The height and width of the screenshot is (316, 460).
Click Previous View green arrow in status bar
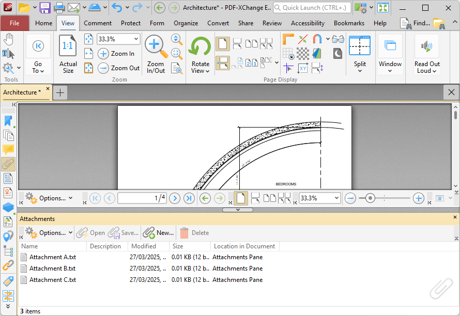point(205,198)
